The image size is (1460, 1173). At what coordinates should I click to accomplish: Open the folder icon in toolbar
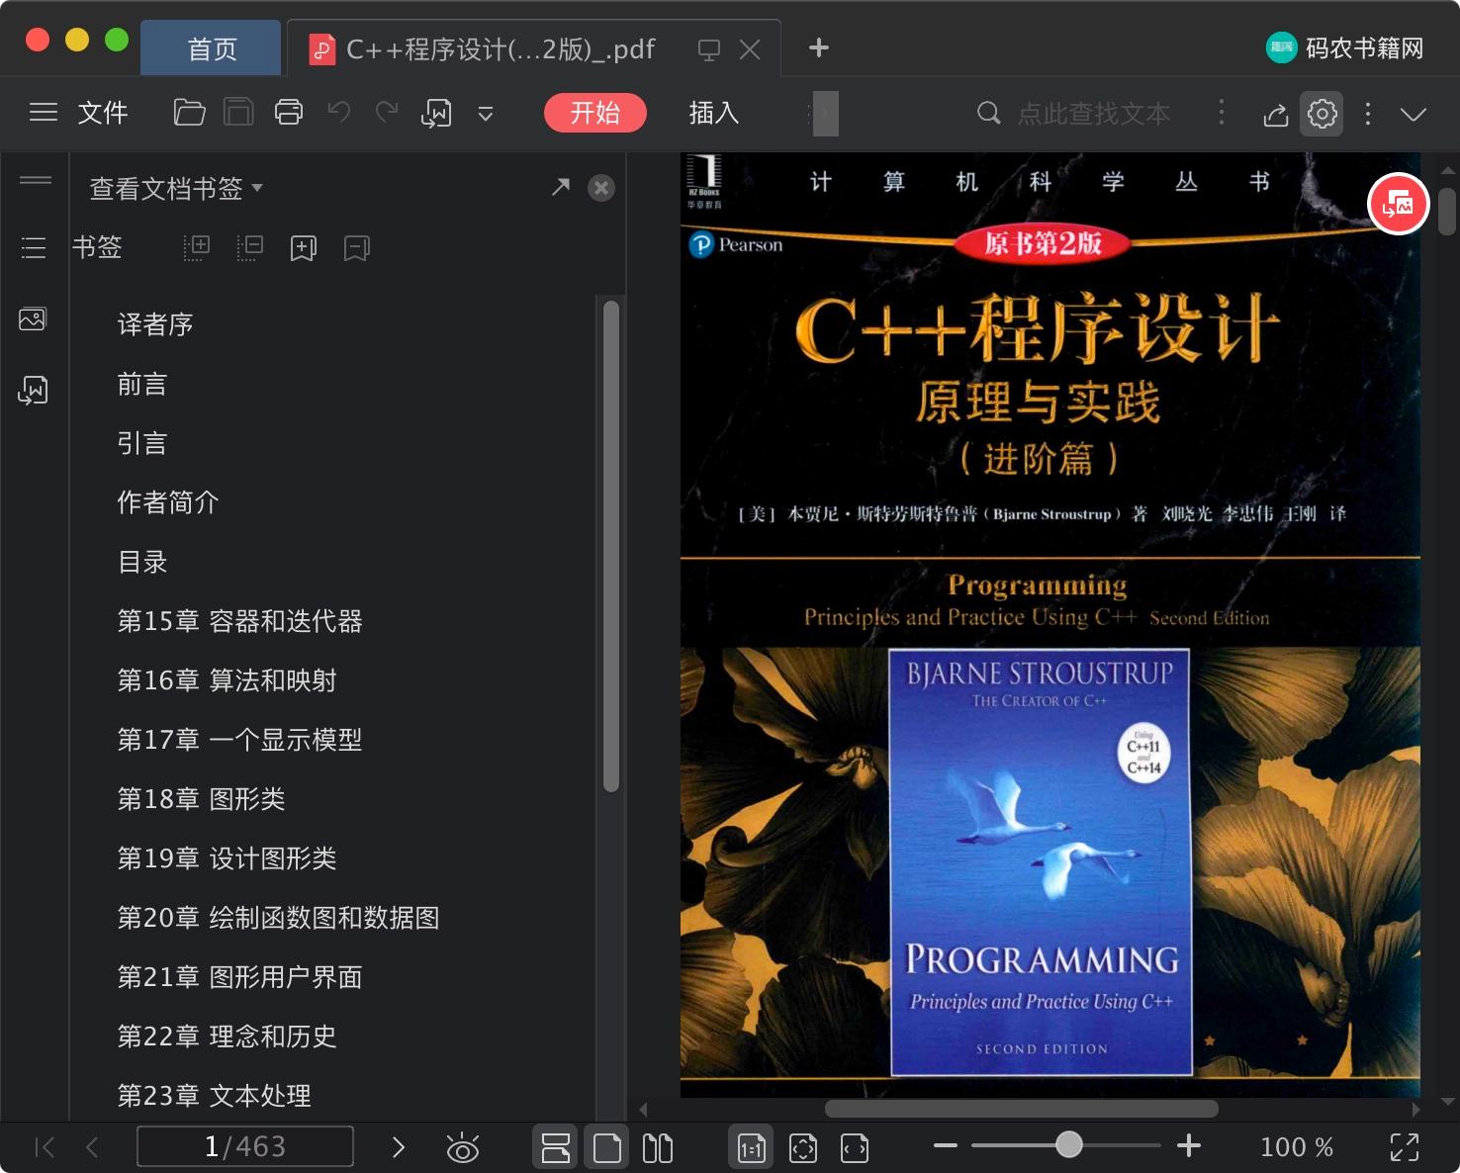pyautogui.click(x=189, y=113)
